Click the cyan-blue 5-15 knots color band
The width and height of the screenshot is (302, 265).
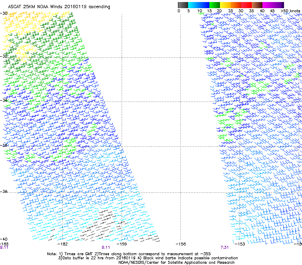pyautogui.click(x=199, y=5)
